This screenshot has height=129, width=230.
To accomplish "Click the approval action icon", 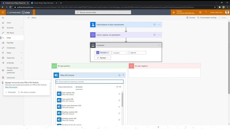I will tap(93, 35).
